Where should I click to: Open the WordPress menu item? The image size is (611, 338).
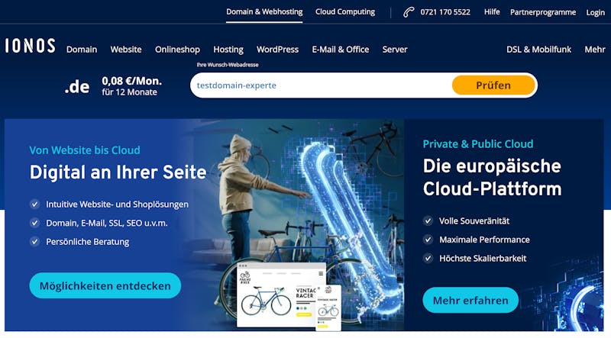pos(277,50)
